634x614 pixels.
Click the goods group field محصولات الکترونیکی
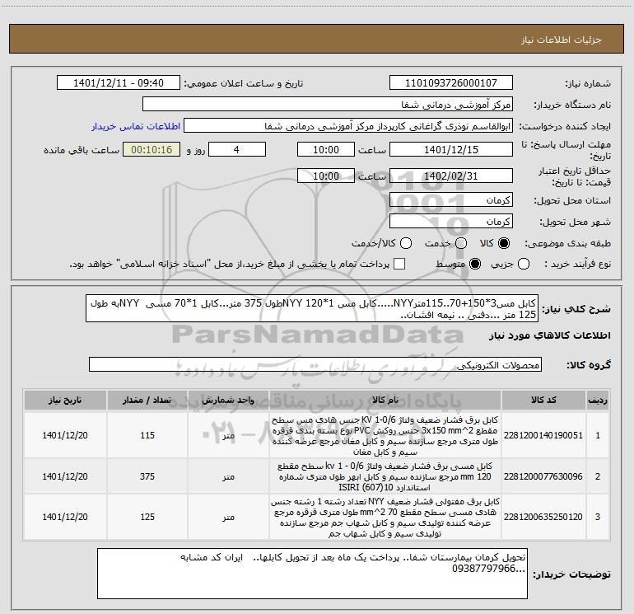(x=315, y=364)
